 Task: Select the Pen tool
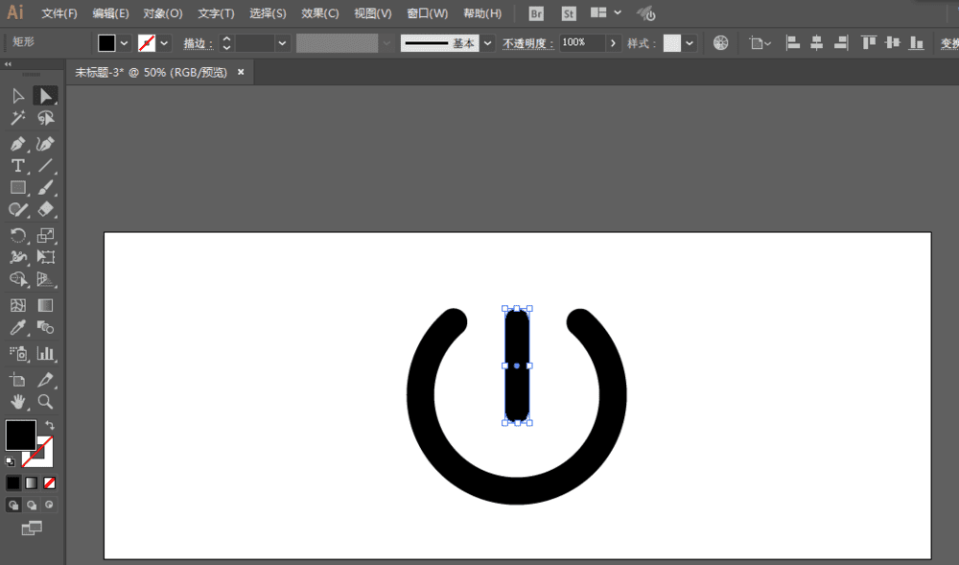tap(17, 144)
